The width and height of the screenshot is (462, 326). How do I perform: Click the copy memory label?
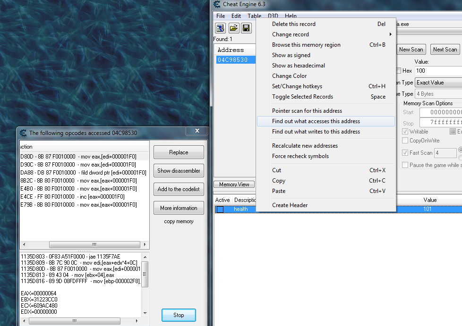pos(179,221)
